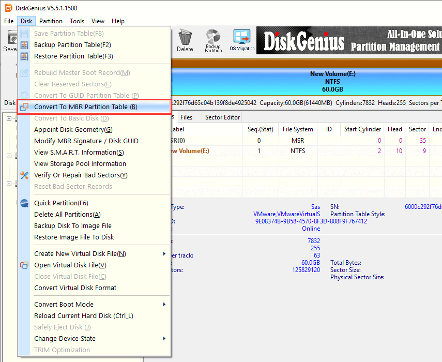Screen dimensions: 442x362
Task: Expand the Create New Virtual Disk File submenu
Action: (x=164, y=254)
